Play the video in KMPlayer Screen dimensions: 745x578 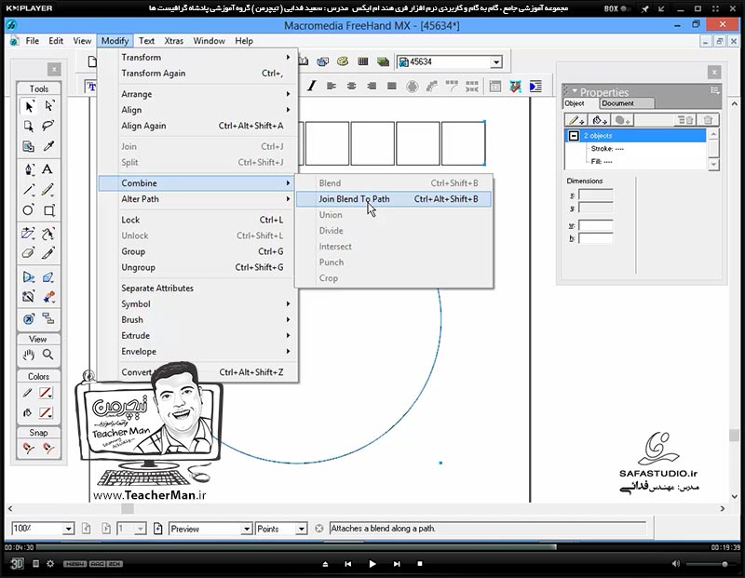click(x=372, y=564)
